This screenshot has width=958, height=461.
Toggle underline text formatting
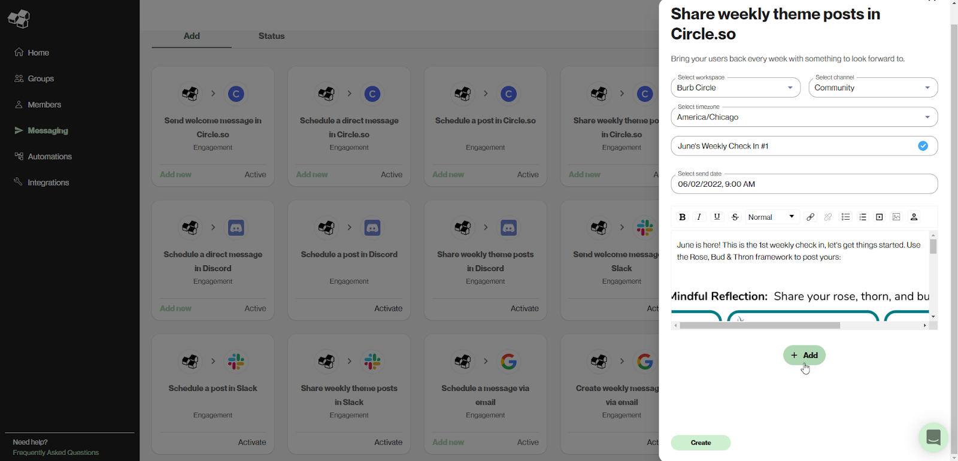point(717,217)
